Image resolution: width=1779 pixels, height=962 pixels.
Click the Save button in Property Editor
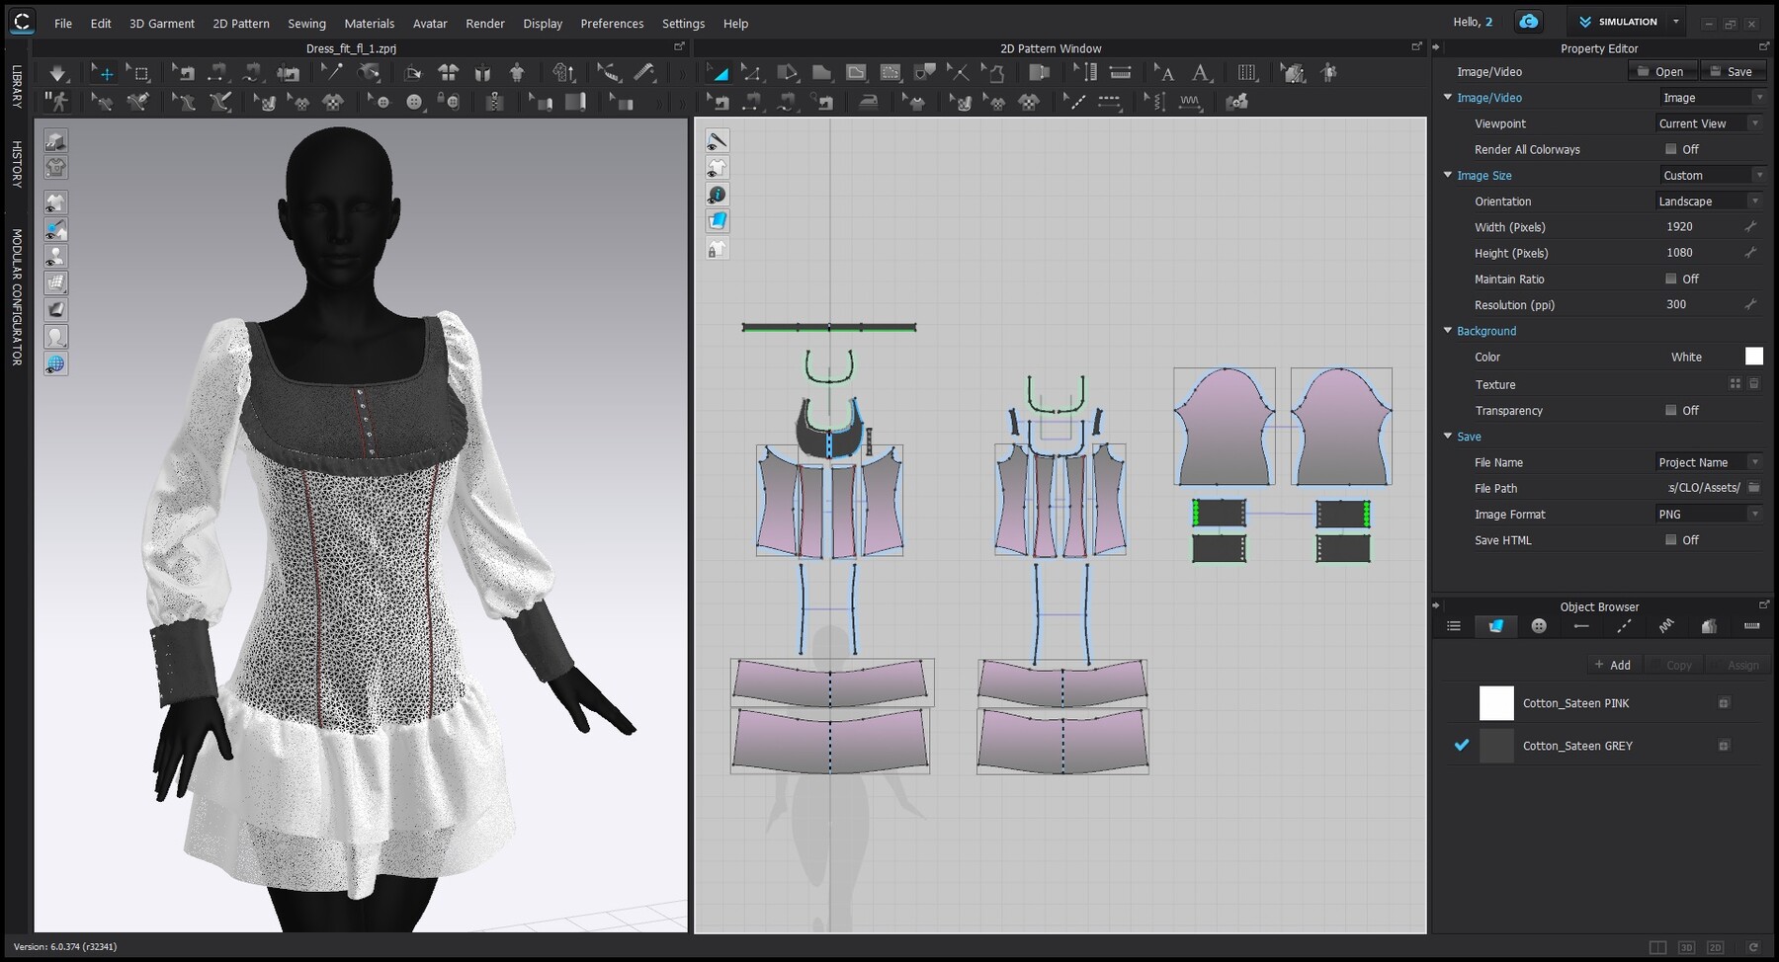(x=1731, y=71)
